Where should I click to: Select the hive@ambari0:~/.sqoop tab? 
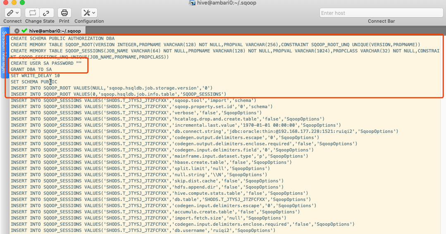point(55,31)
